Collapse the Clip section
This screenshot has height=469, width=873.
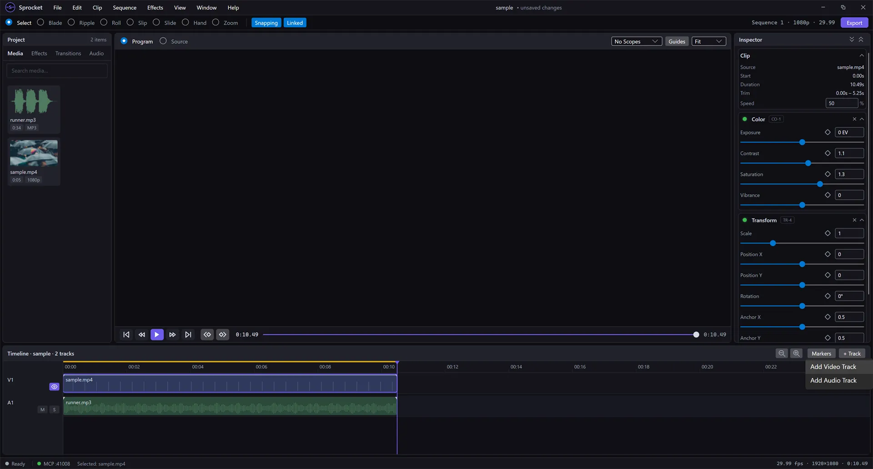862,55
